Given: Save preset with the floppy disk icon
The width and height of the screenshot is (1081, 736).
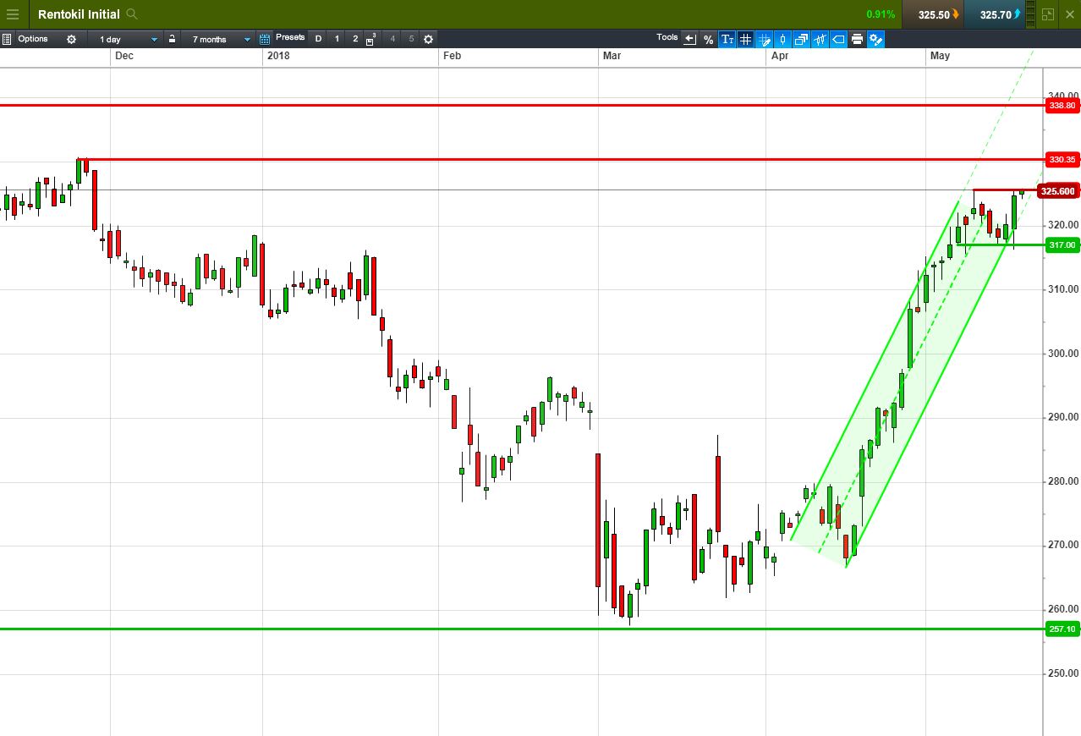Looking at the screenshot, I should click(371, 39).
